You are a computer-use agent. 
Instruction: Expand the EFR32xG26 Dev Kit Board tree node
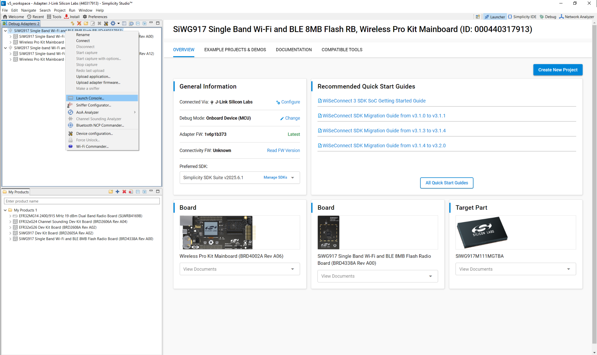[10, 227]
